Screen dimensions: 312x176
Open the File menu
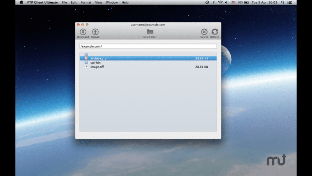click(64, 3)
